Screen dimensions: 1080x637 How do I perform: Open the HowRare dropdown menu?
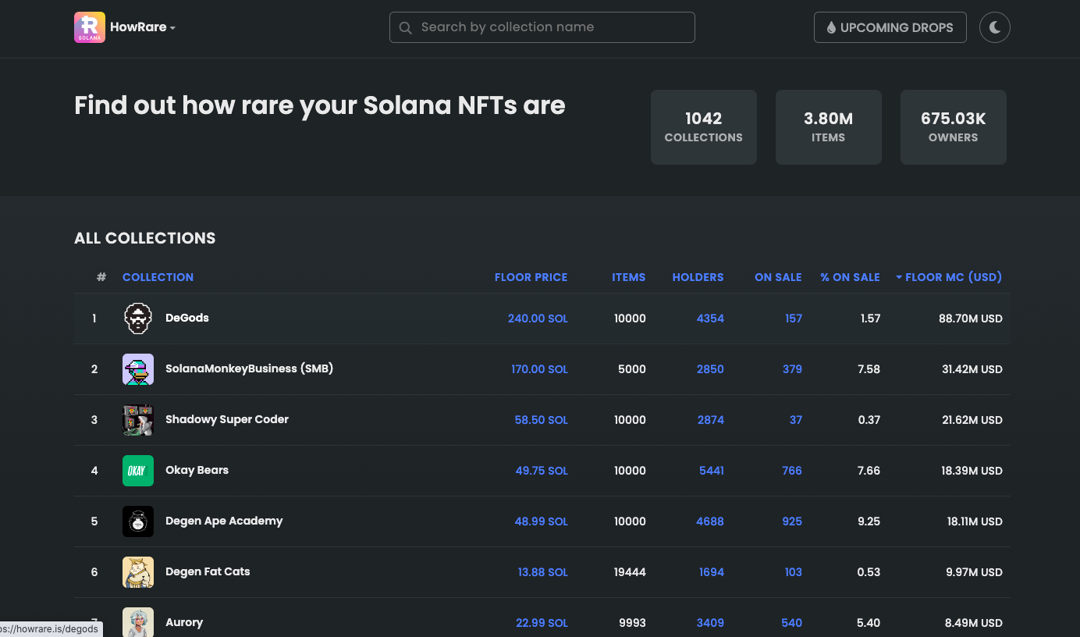[143, 27]
